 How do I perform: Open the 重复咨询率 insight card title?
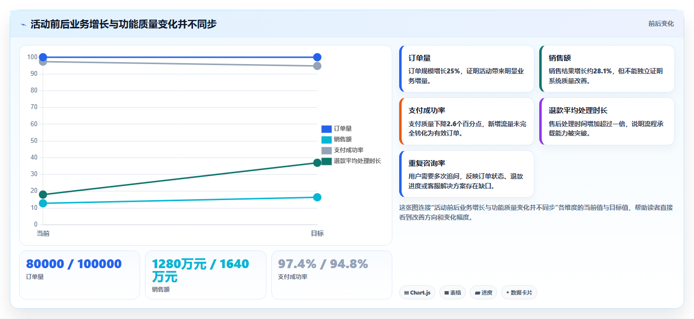(427, 163)
